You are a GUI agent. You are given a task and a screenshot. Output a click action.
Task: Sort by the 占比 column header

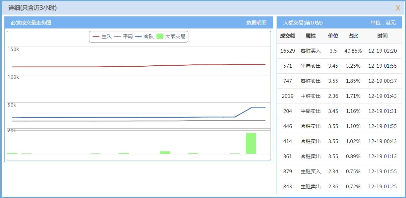353,36
